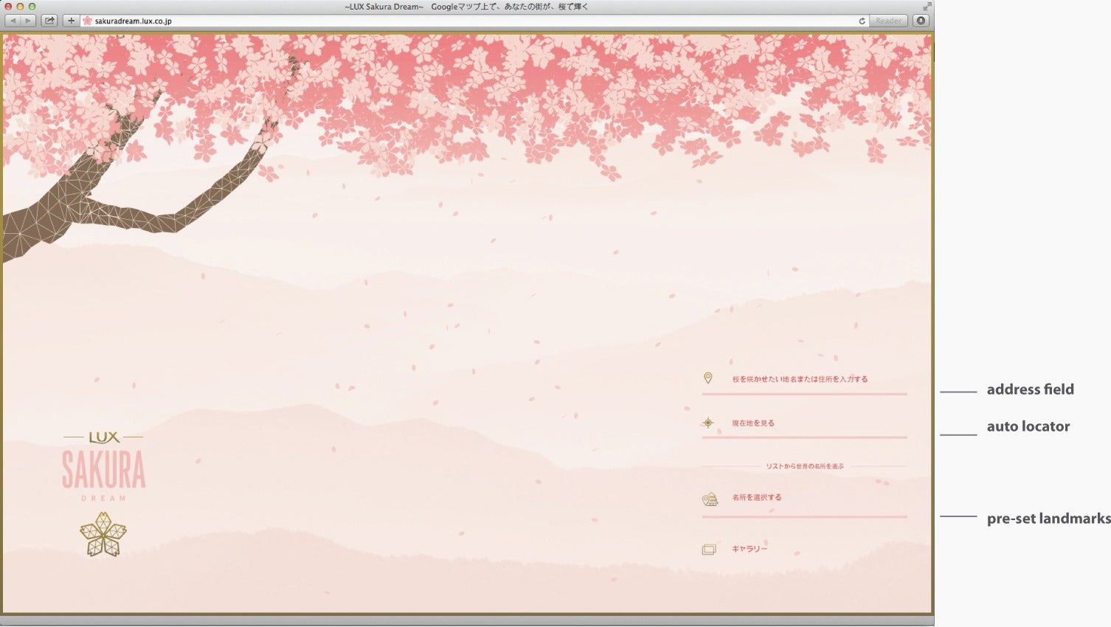Click the Reader button

887,21
